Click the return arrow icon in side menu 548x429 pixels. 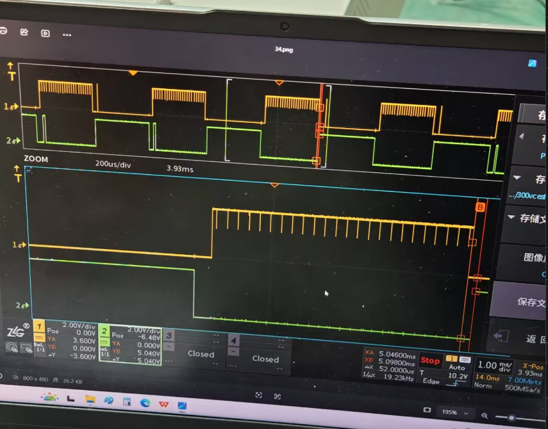(501, 336)
